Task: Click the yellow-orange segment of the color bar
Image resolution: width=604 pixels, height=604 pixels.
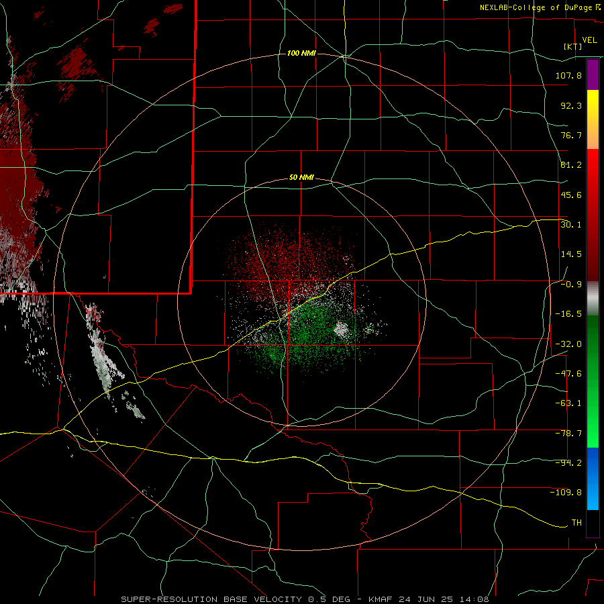Action: (593, 119)
